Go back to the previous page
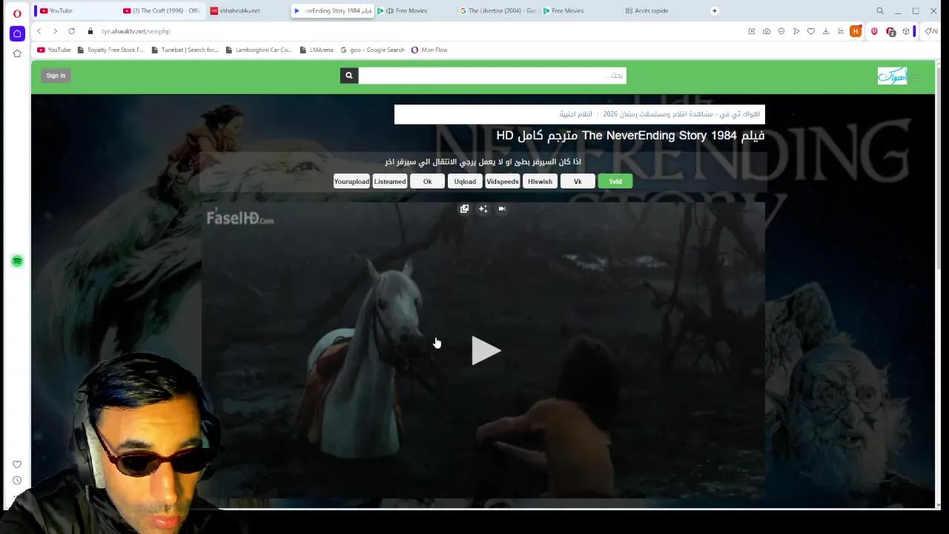This screenshot has width=949, height=534. click(x=39, y=31)
